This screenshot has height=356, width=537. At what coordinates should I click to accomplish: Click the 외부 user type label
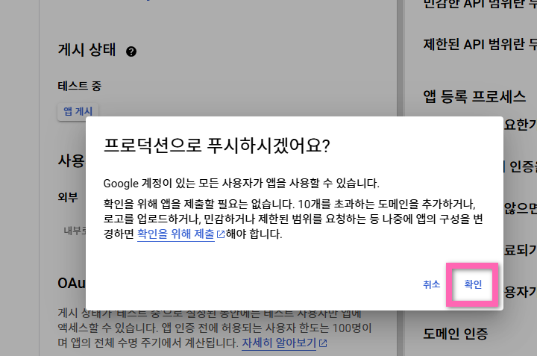point(68,196)
